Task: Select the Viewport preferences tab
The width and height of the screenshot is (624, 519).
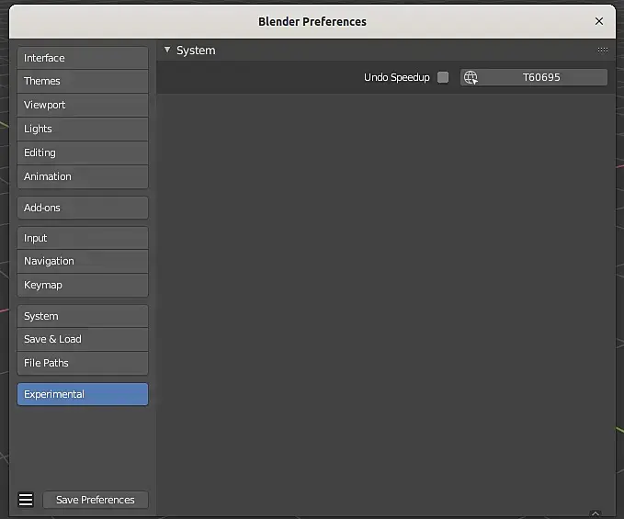Action: 83,105
